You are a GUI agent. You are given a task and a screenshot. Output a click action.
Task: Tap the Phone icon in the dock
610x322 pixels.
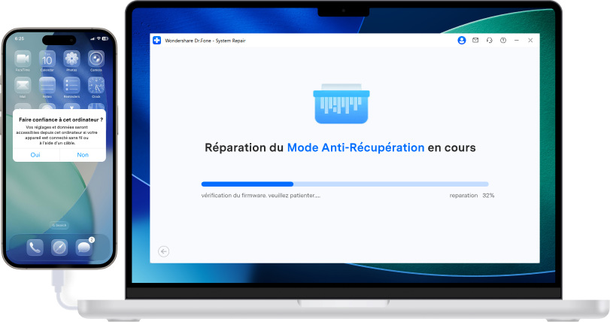35,248
